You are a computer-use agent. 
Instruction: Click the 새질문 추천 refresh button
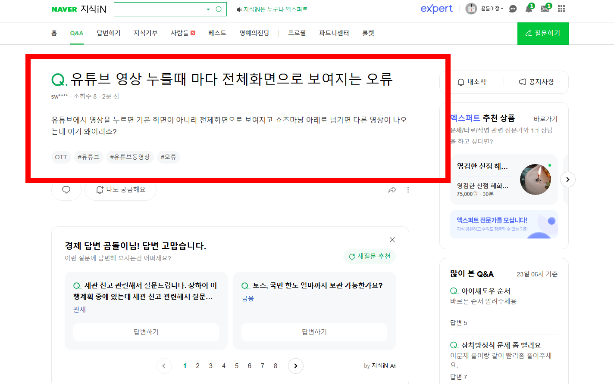tap(370, 257)
